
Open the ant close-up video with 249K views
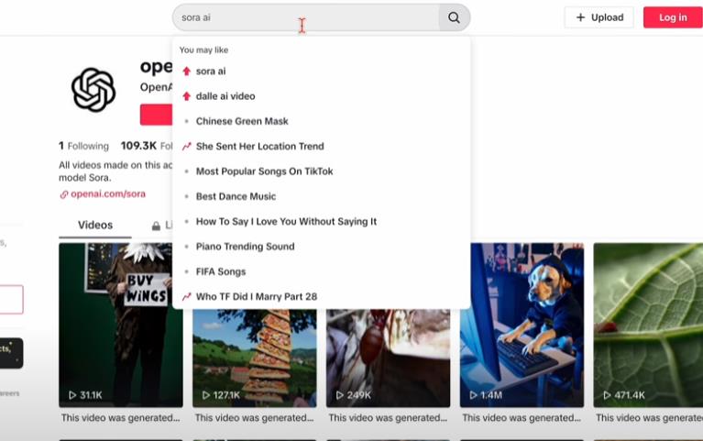click(389, 358)
